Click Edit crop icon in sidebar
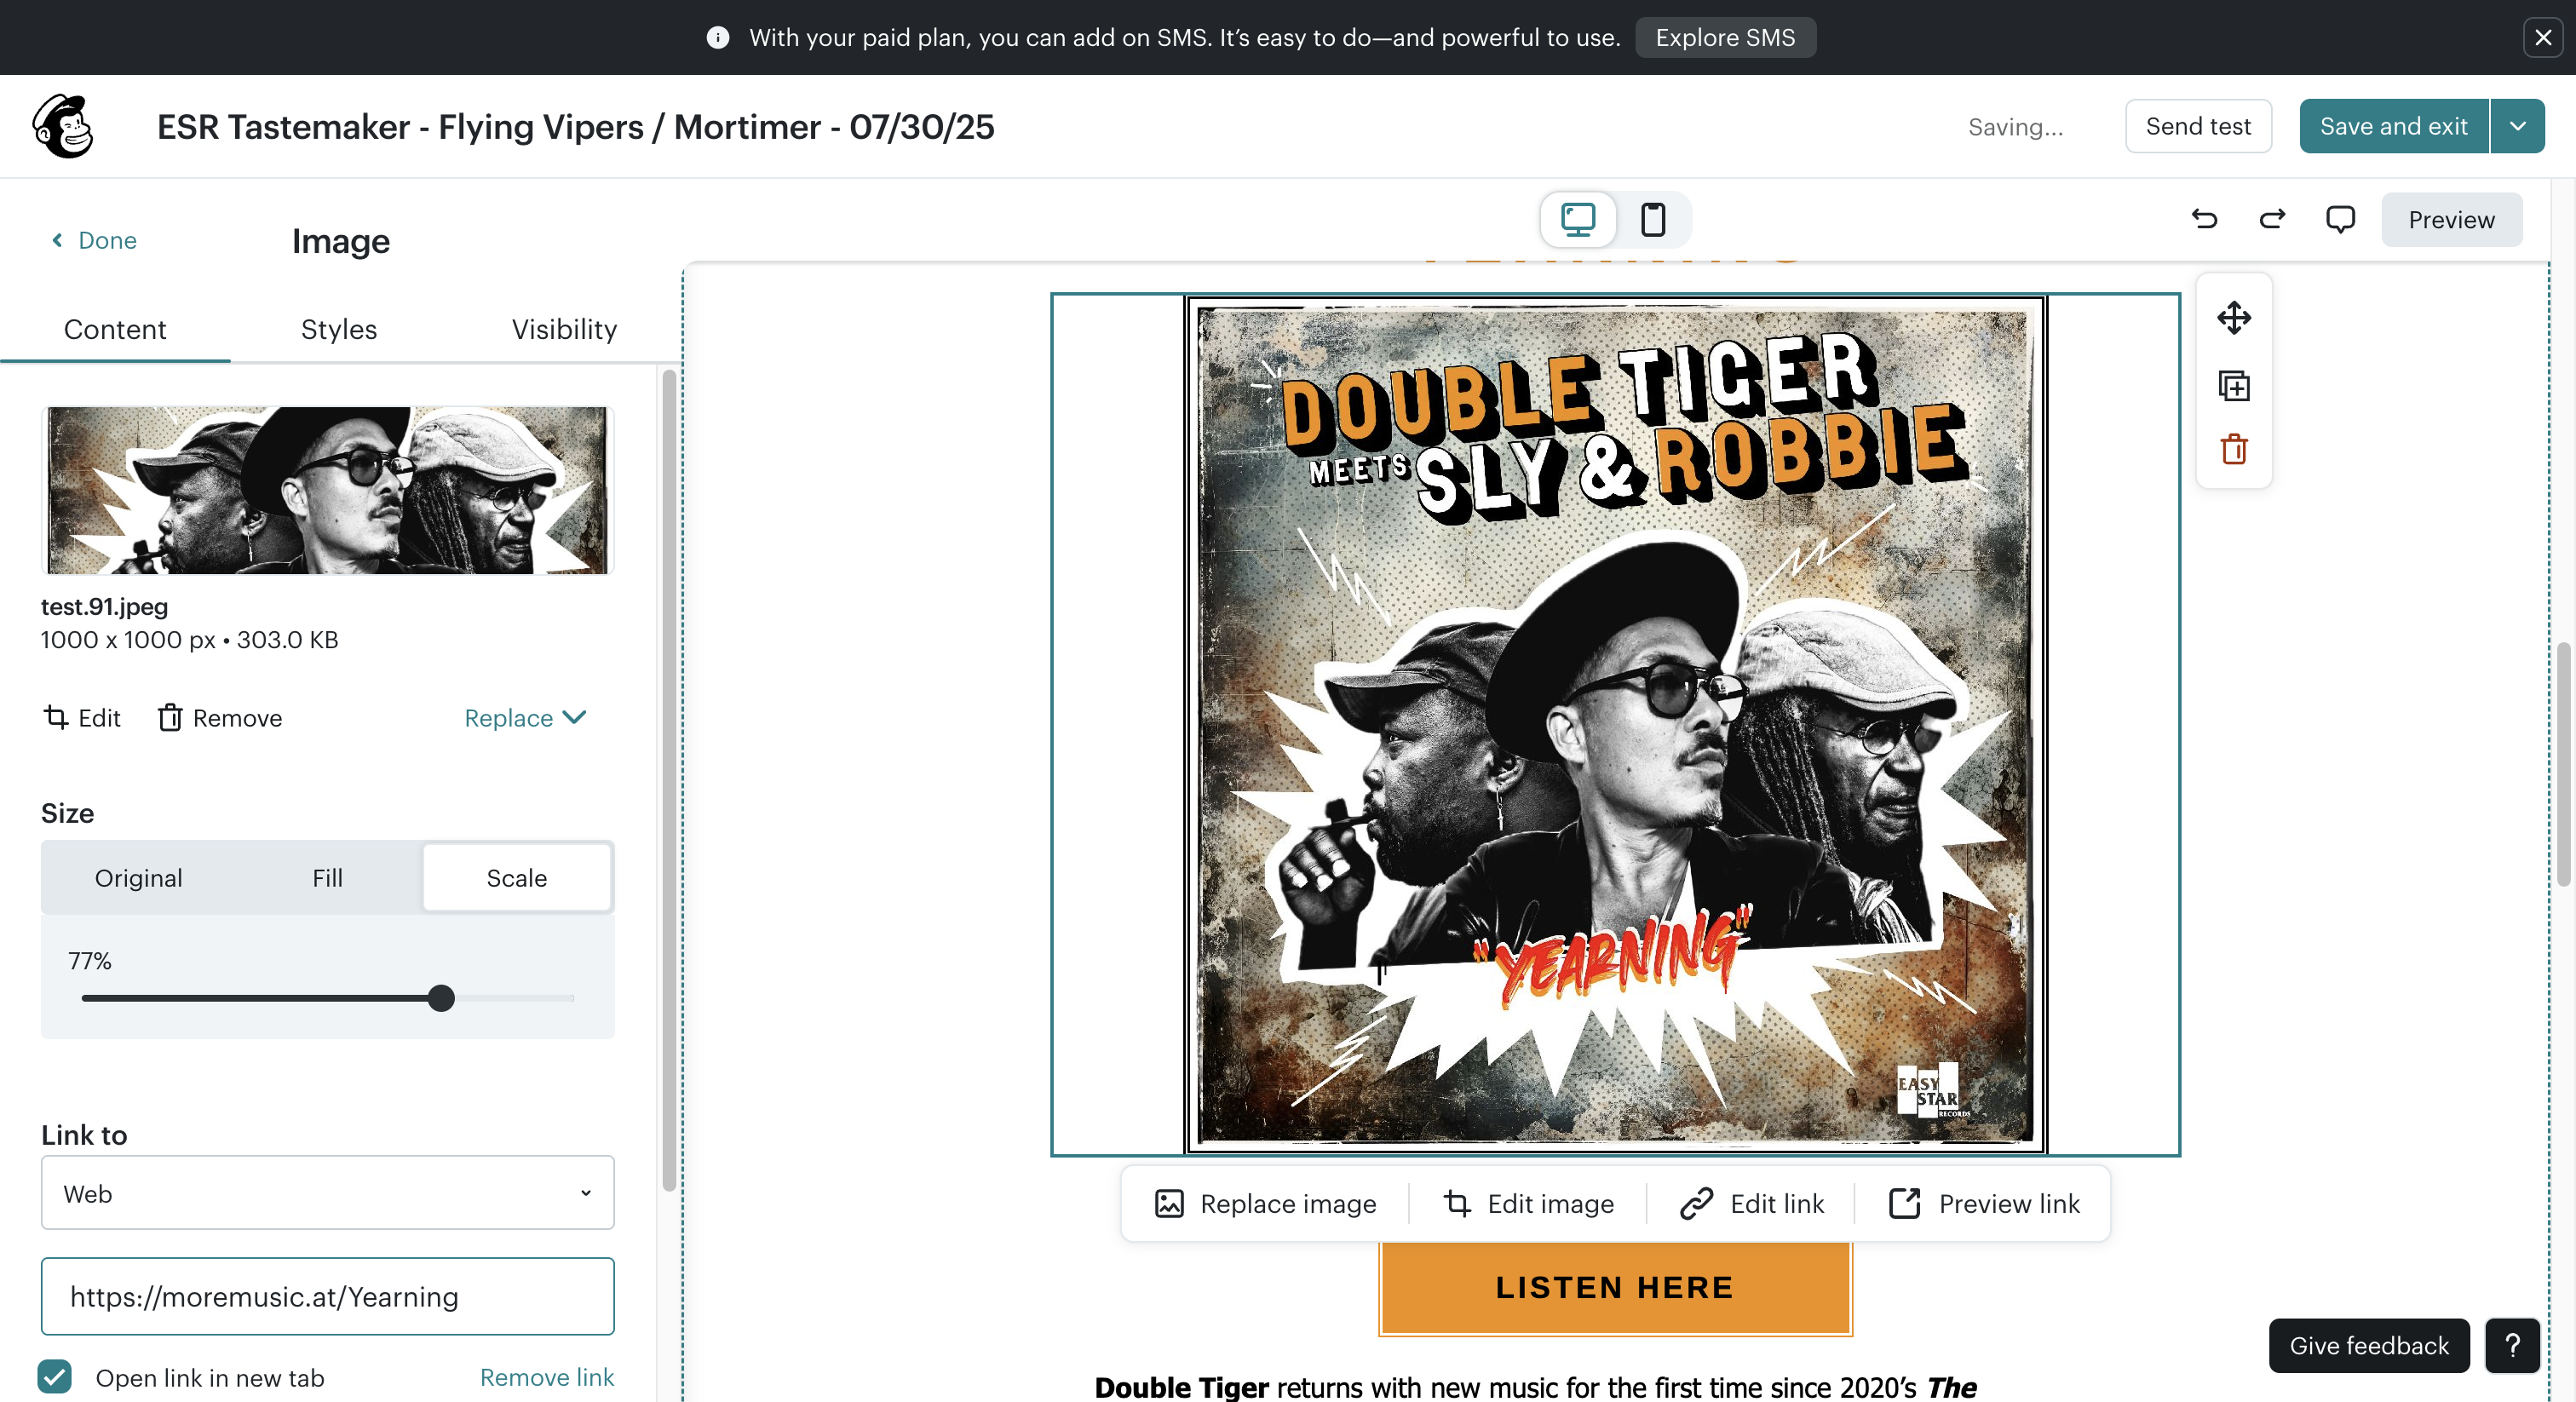This screenshot has width=2576, height=1402. (82, 718)
